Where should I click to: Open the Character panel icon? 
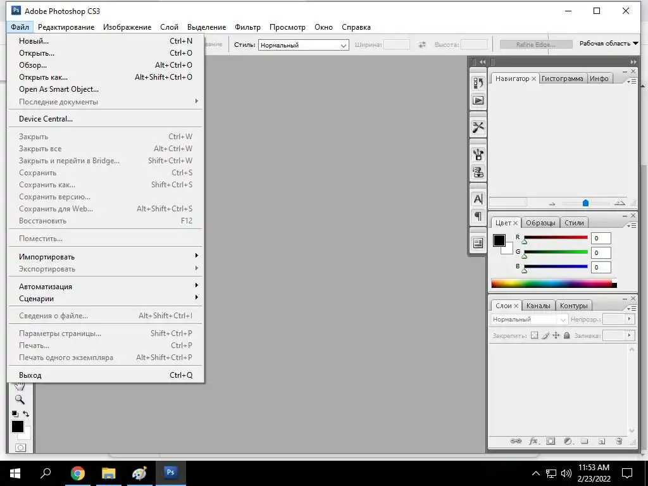[478, 199]
